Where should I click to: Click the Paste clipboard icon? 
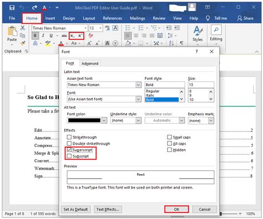click(x=12, y=32)
